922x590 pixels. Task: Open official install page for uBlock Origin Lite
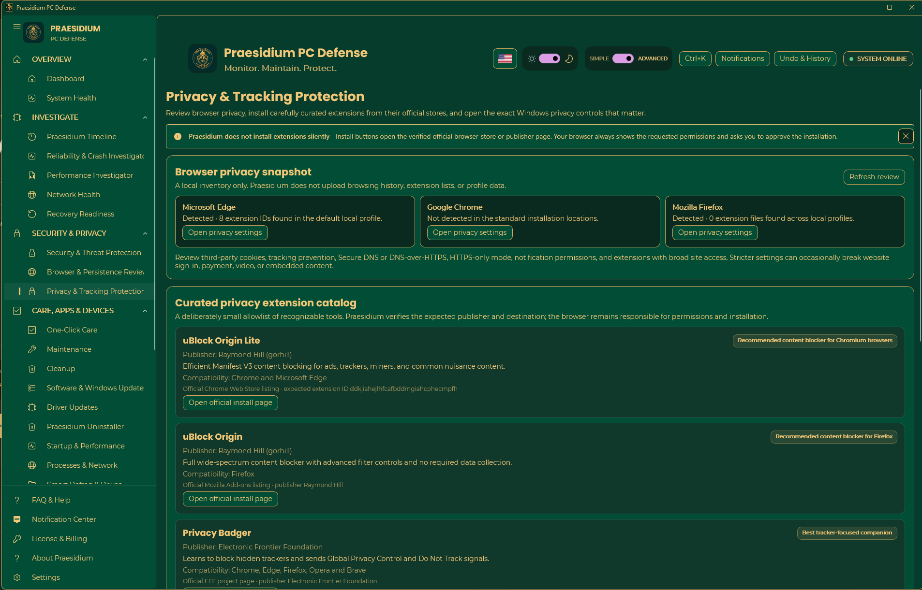[x=230, y=403]
